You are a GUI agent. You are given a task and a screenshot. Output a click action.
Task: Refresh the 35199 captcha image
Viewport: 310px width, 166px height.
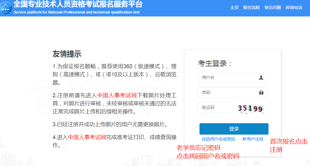point(251,109)
